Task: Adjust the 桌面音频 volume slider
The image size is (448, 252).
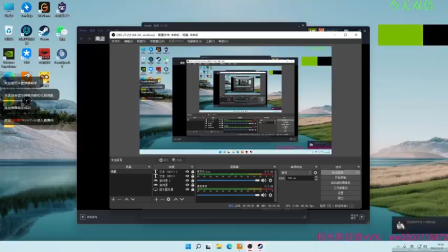Action: point(228,195)
